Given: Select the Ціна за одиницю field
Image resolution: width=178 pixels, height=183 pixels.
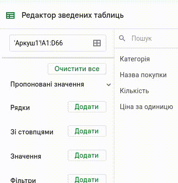Looking at the screenshot, I should (x=147, y=107).
